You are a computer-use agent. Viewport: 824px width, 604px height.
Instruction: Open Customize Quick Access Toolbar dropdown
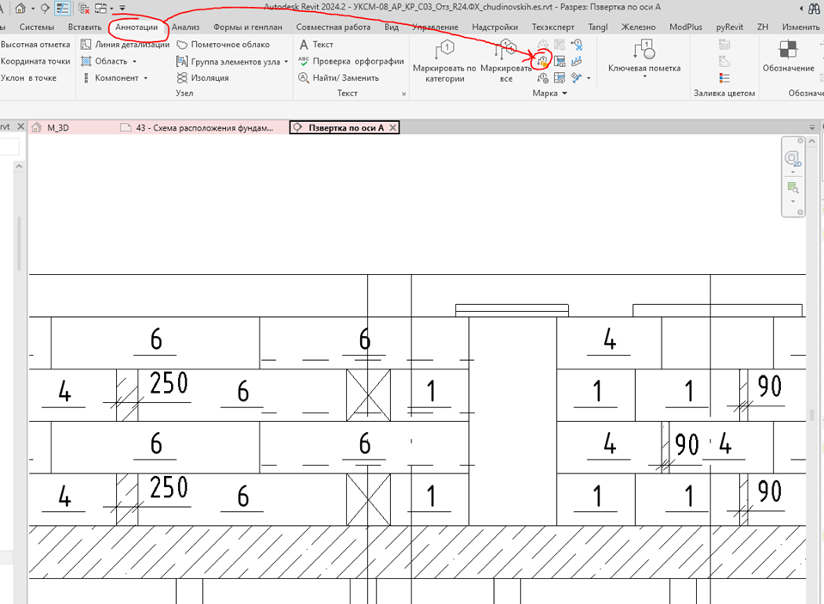coord(122,8)
